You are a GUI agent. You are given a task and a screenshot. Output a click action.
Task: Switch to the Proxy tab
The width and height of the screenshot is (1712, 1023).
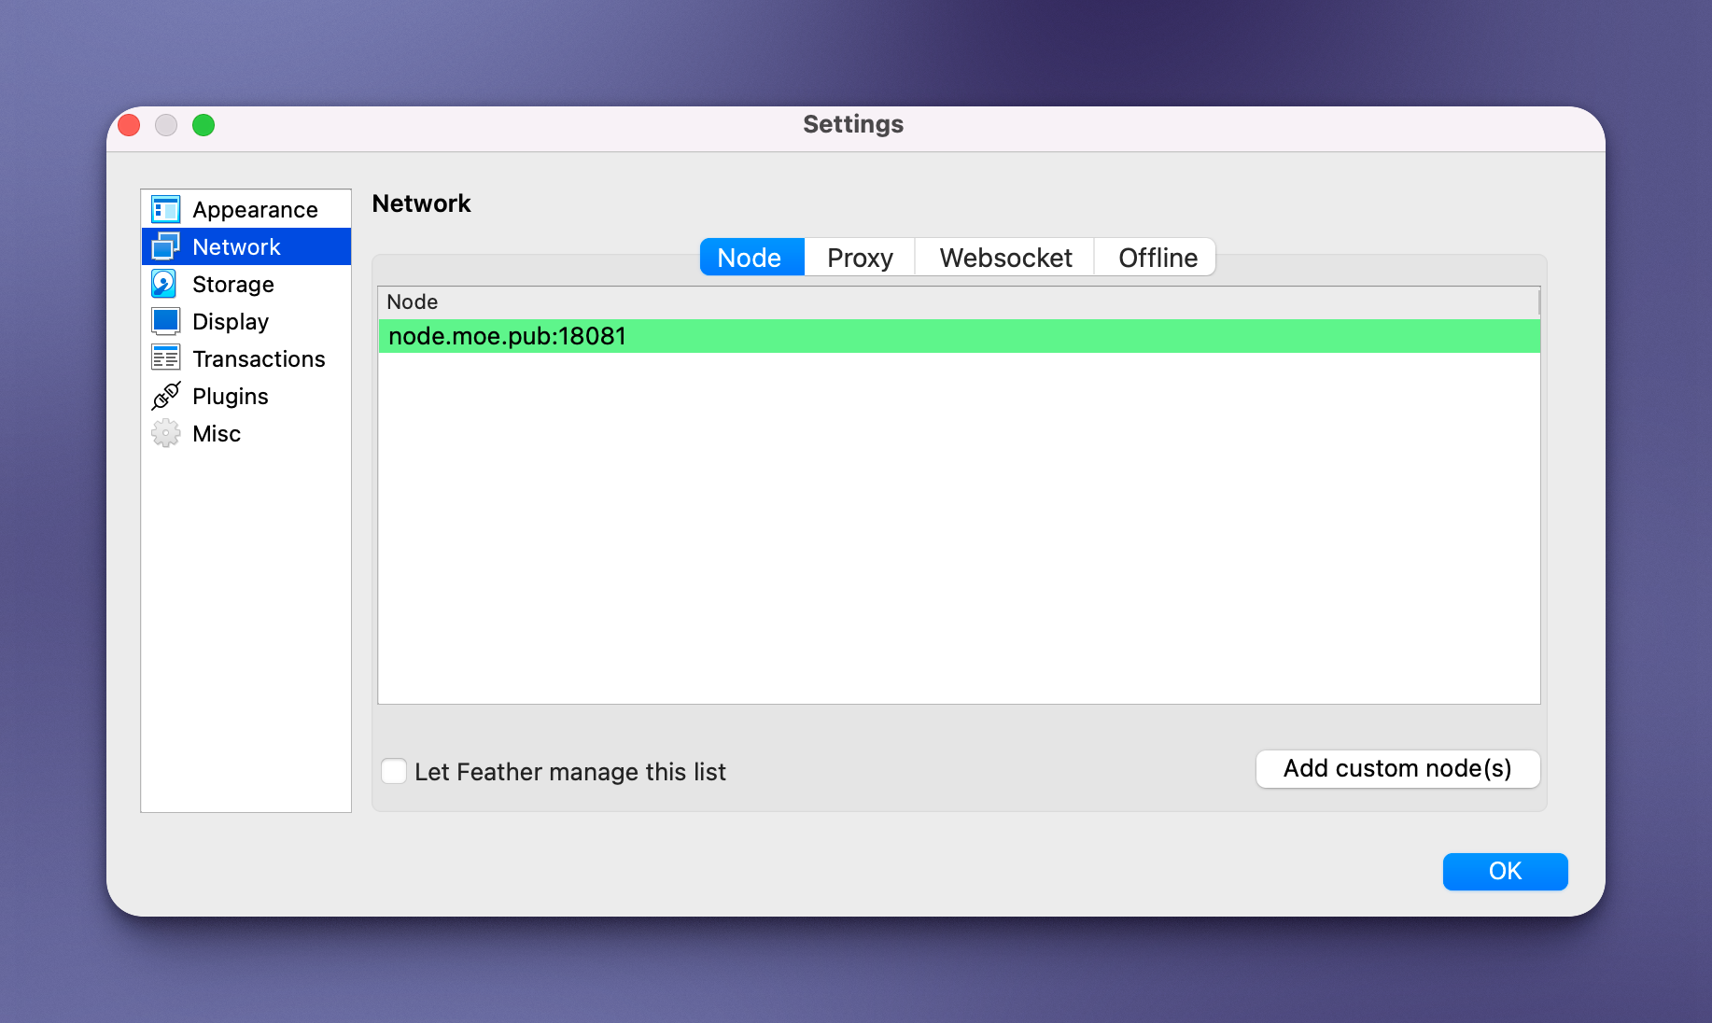pos(859,258)
